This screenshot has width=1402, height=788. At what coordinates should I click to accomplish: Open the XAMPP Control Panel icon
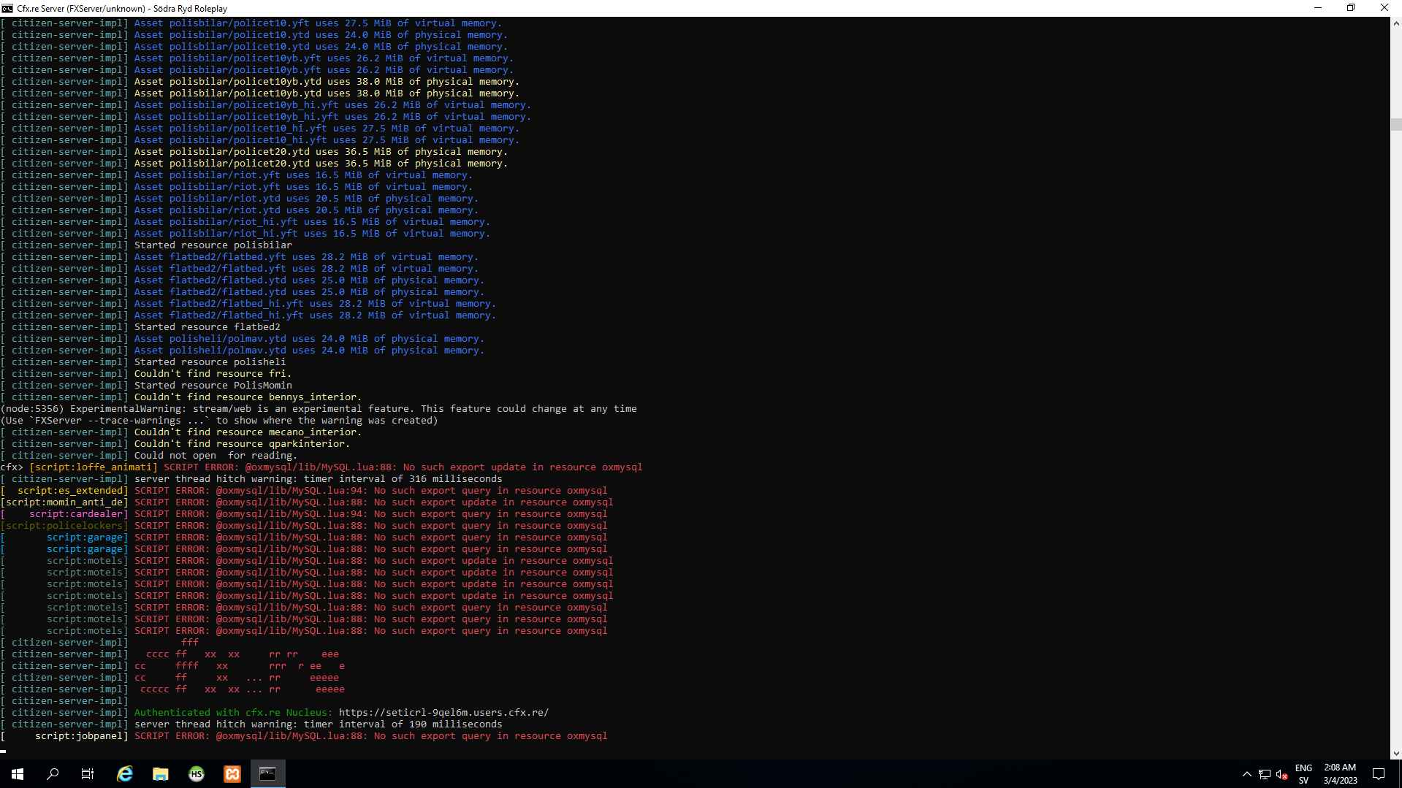232,773
